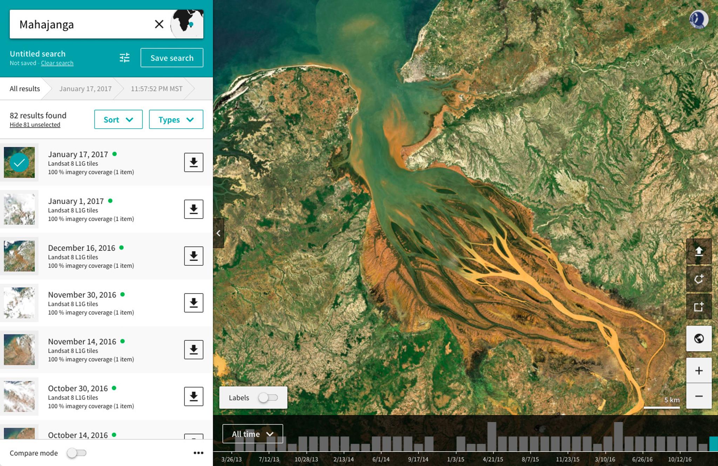Click the Clear search link
The height and width of the screenshot is (466, 718).
pos(57,63)
